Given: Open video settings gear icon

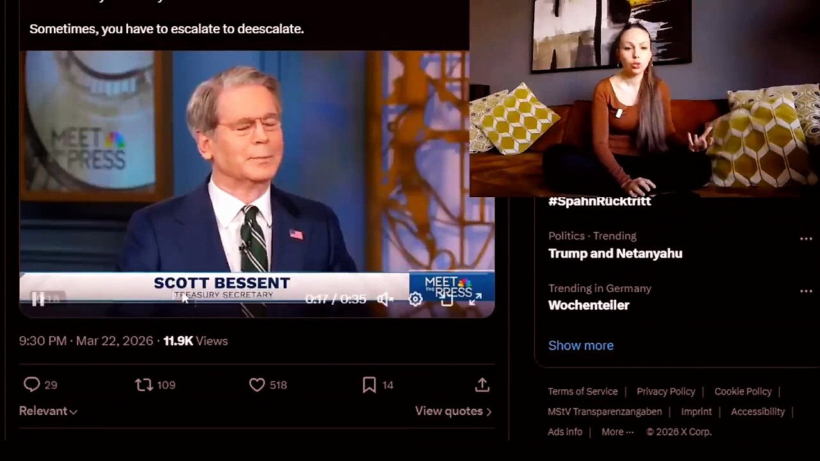Looking at the screenshot, I should [x=415, y=299].
